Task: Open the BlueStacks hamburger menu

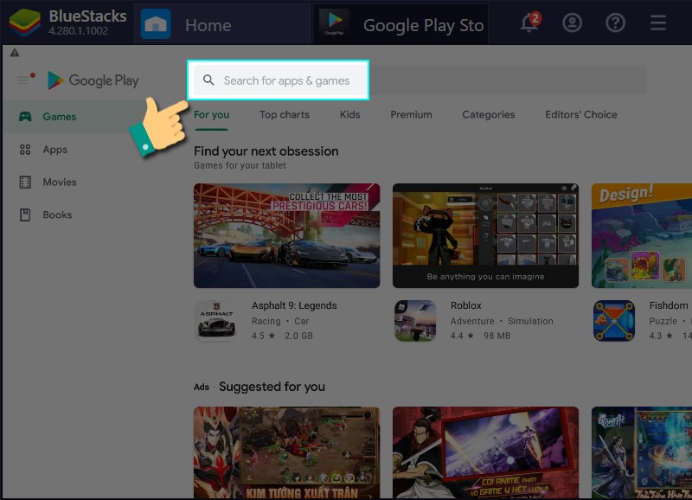Action: pos(657,22)
